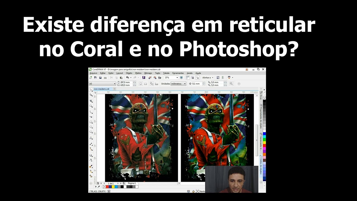This screenshot has width=357, height=201.
Task: Select the Text tool (A)
Action: tap(91, 138)
